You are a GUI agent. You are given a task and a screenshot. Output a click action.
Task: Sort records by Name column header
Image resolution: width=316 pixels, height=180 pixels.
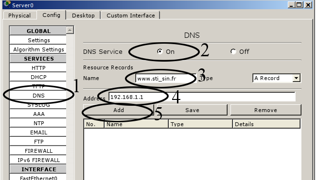click(136, 124)
